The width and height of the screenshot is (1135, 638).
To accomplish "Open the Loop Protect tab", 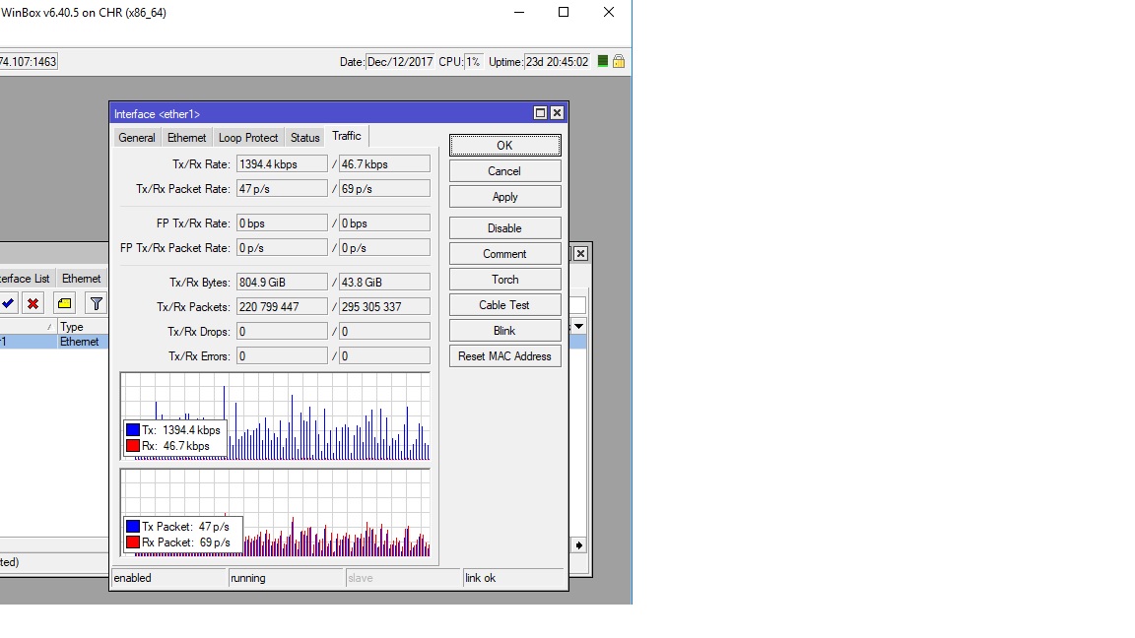I will pos(248,138).
